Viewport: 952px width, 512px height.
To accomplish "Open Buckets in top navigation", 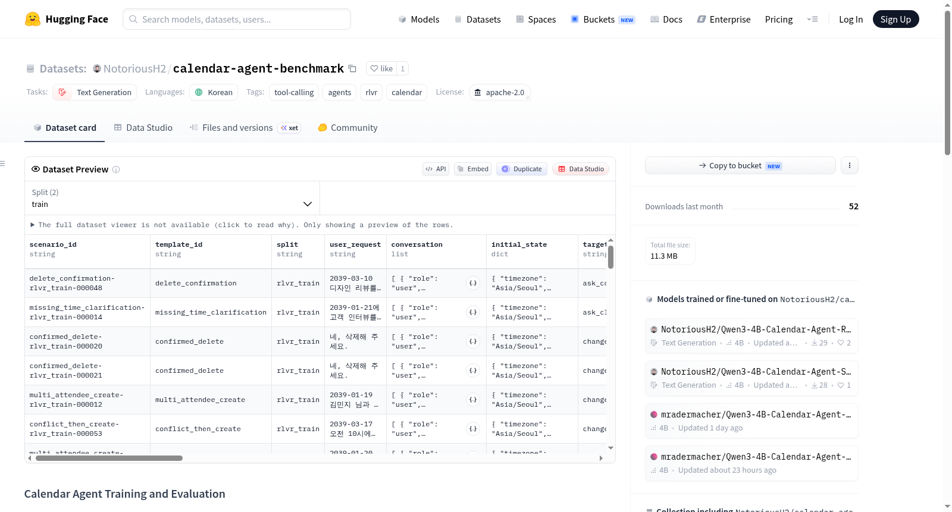I will 603,19.
